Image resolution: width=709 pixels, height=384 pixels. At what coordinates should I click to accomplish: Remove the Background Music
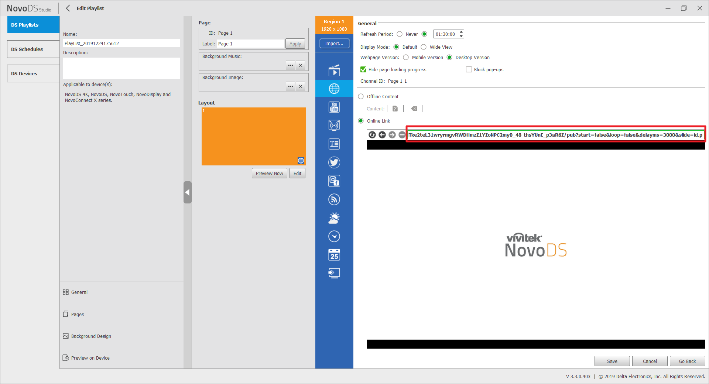tap(301, 65)
